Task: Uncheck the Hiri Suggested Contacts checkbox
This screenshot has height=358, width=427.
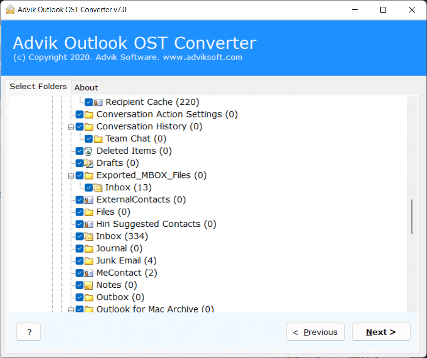Action: pyautogui.click(x=80, y=224)
